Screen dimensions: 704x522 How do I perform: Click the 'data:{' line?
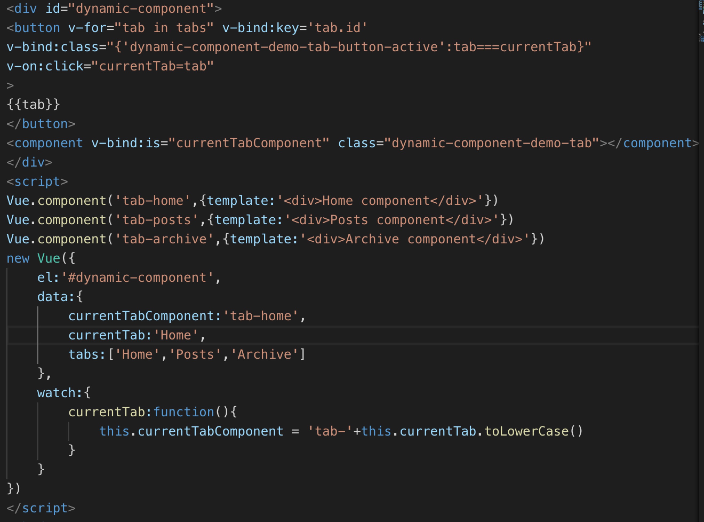[x=60, y=297]
